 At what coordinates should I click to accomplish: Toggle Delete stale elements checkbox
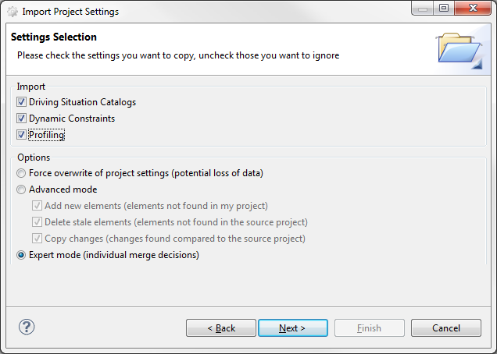(x=38, y=222)
